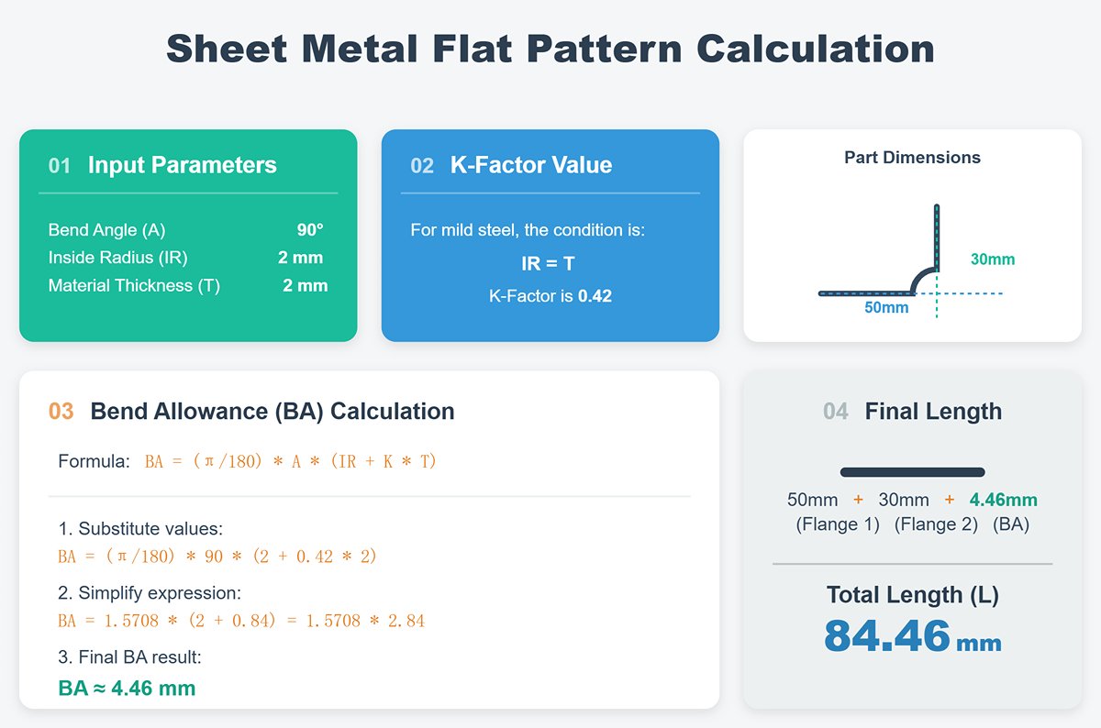Click the Input Parameters heading
This screenshot has width=1101, height=728.
pyautogui.click(x=182, y=166)
